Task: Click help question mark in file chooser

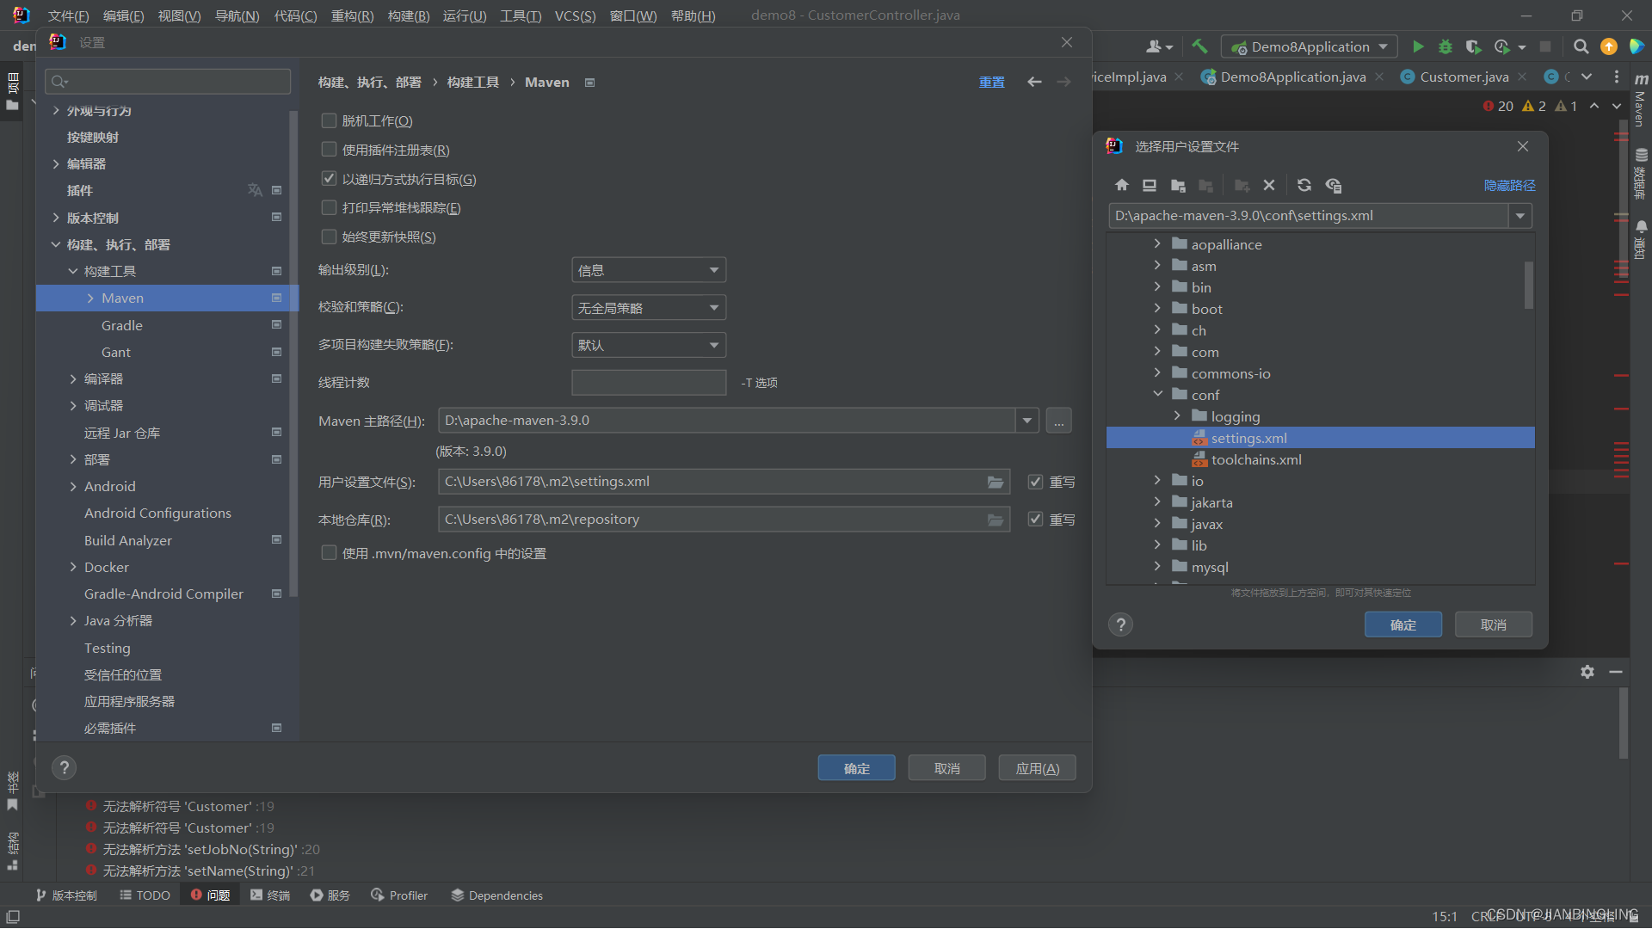Action: (x=1120, y=624)
